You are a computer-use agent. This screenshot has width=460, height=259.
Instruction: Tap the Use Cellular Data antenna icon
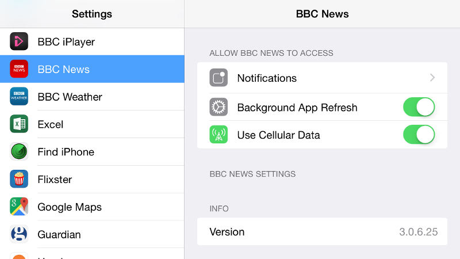pyautogui.click(x=218, y=135)
